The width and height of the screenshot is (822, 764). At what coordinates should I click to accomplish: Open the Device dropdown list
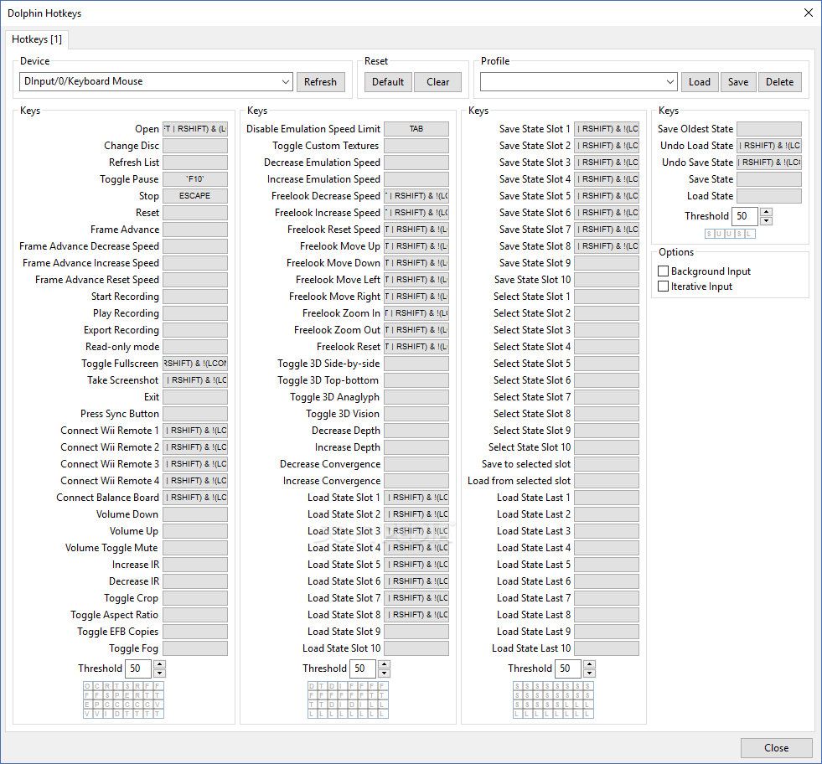pyautogui.click(x=285, y=82)
